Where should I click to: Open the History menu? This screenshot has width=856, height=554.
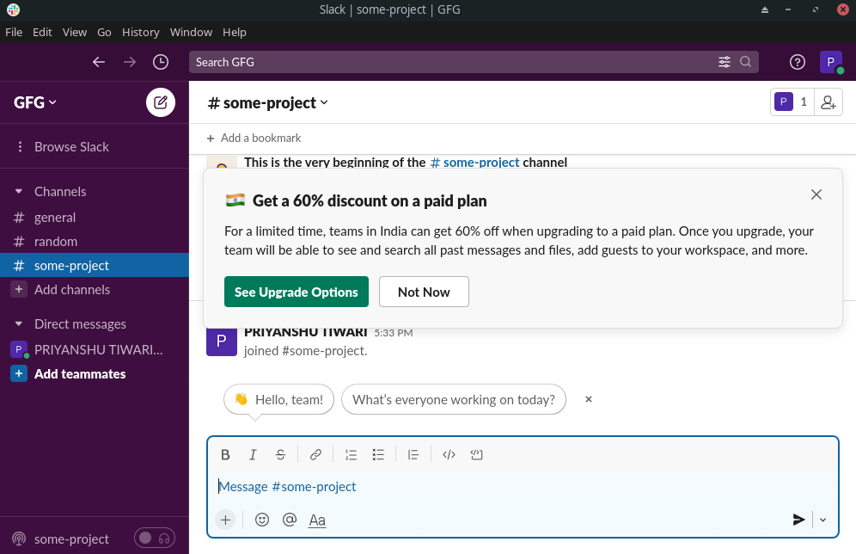tap(140, 32)
